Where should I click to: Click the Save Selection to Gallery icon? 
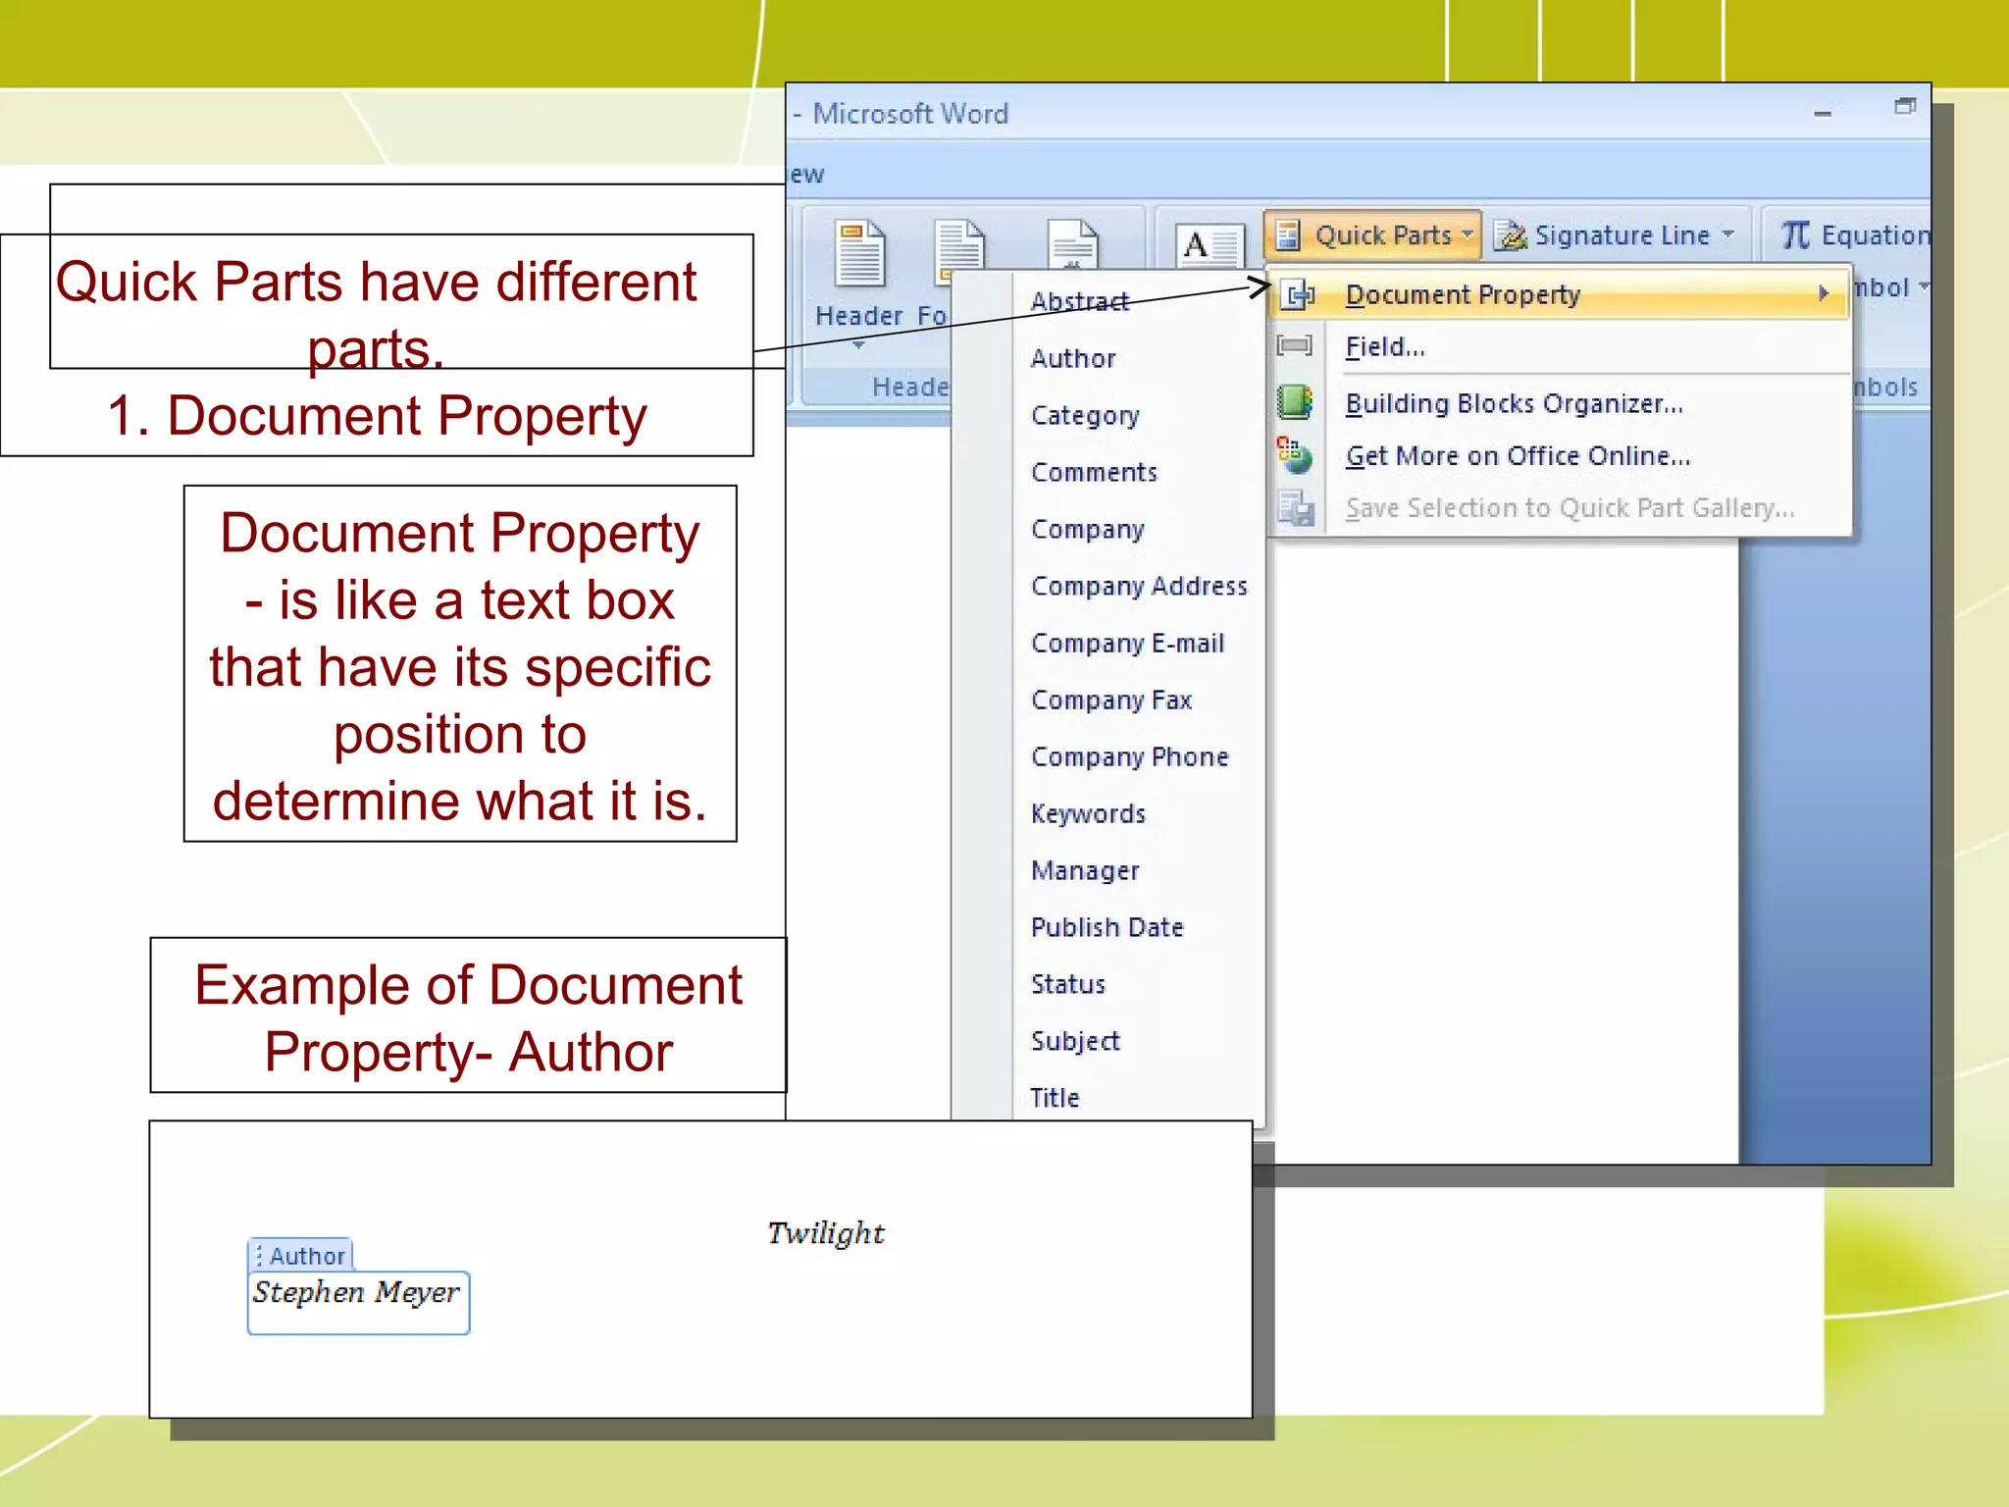click(1295, 507)
